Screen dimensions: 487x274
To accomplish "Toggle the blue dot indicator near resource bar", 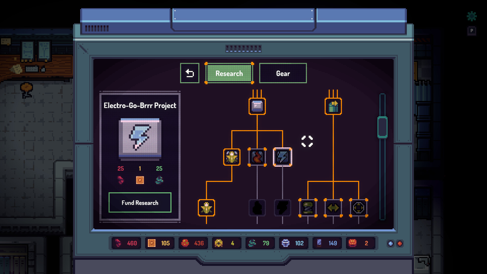I will point(390,243).
